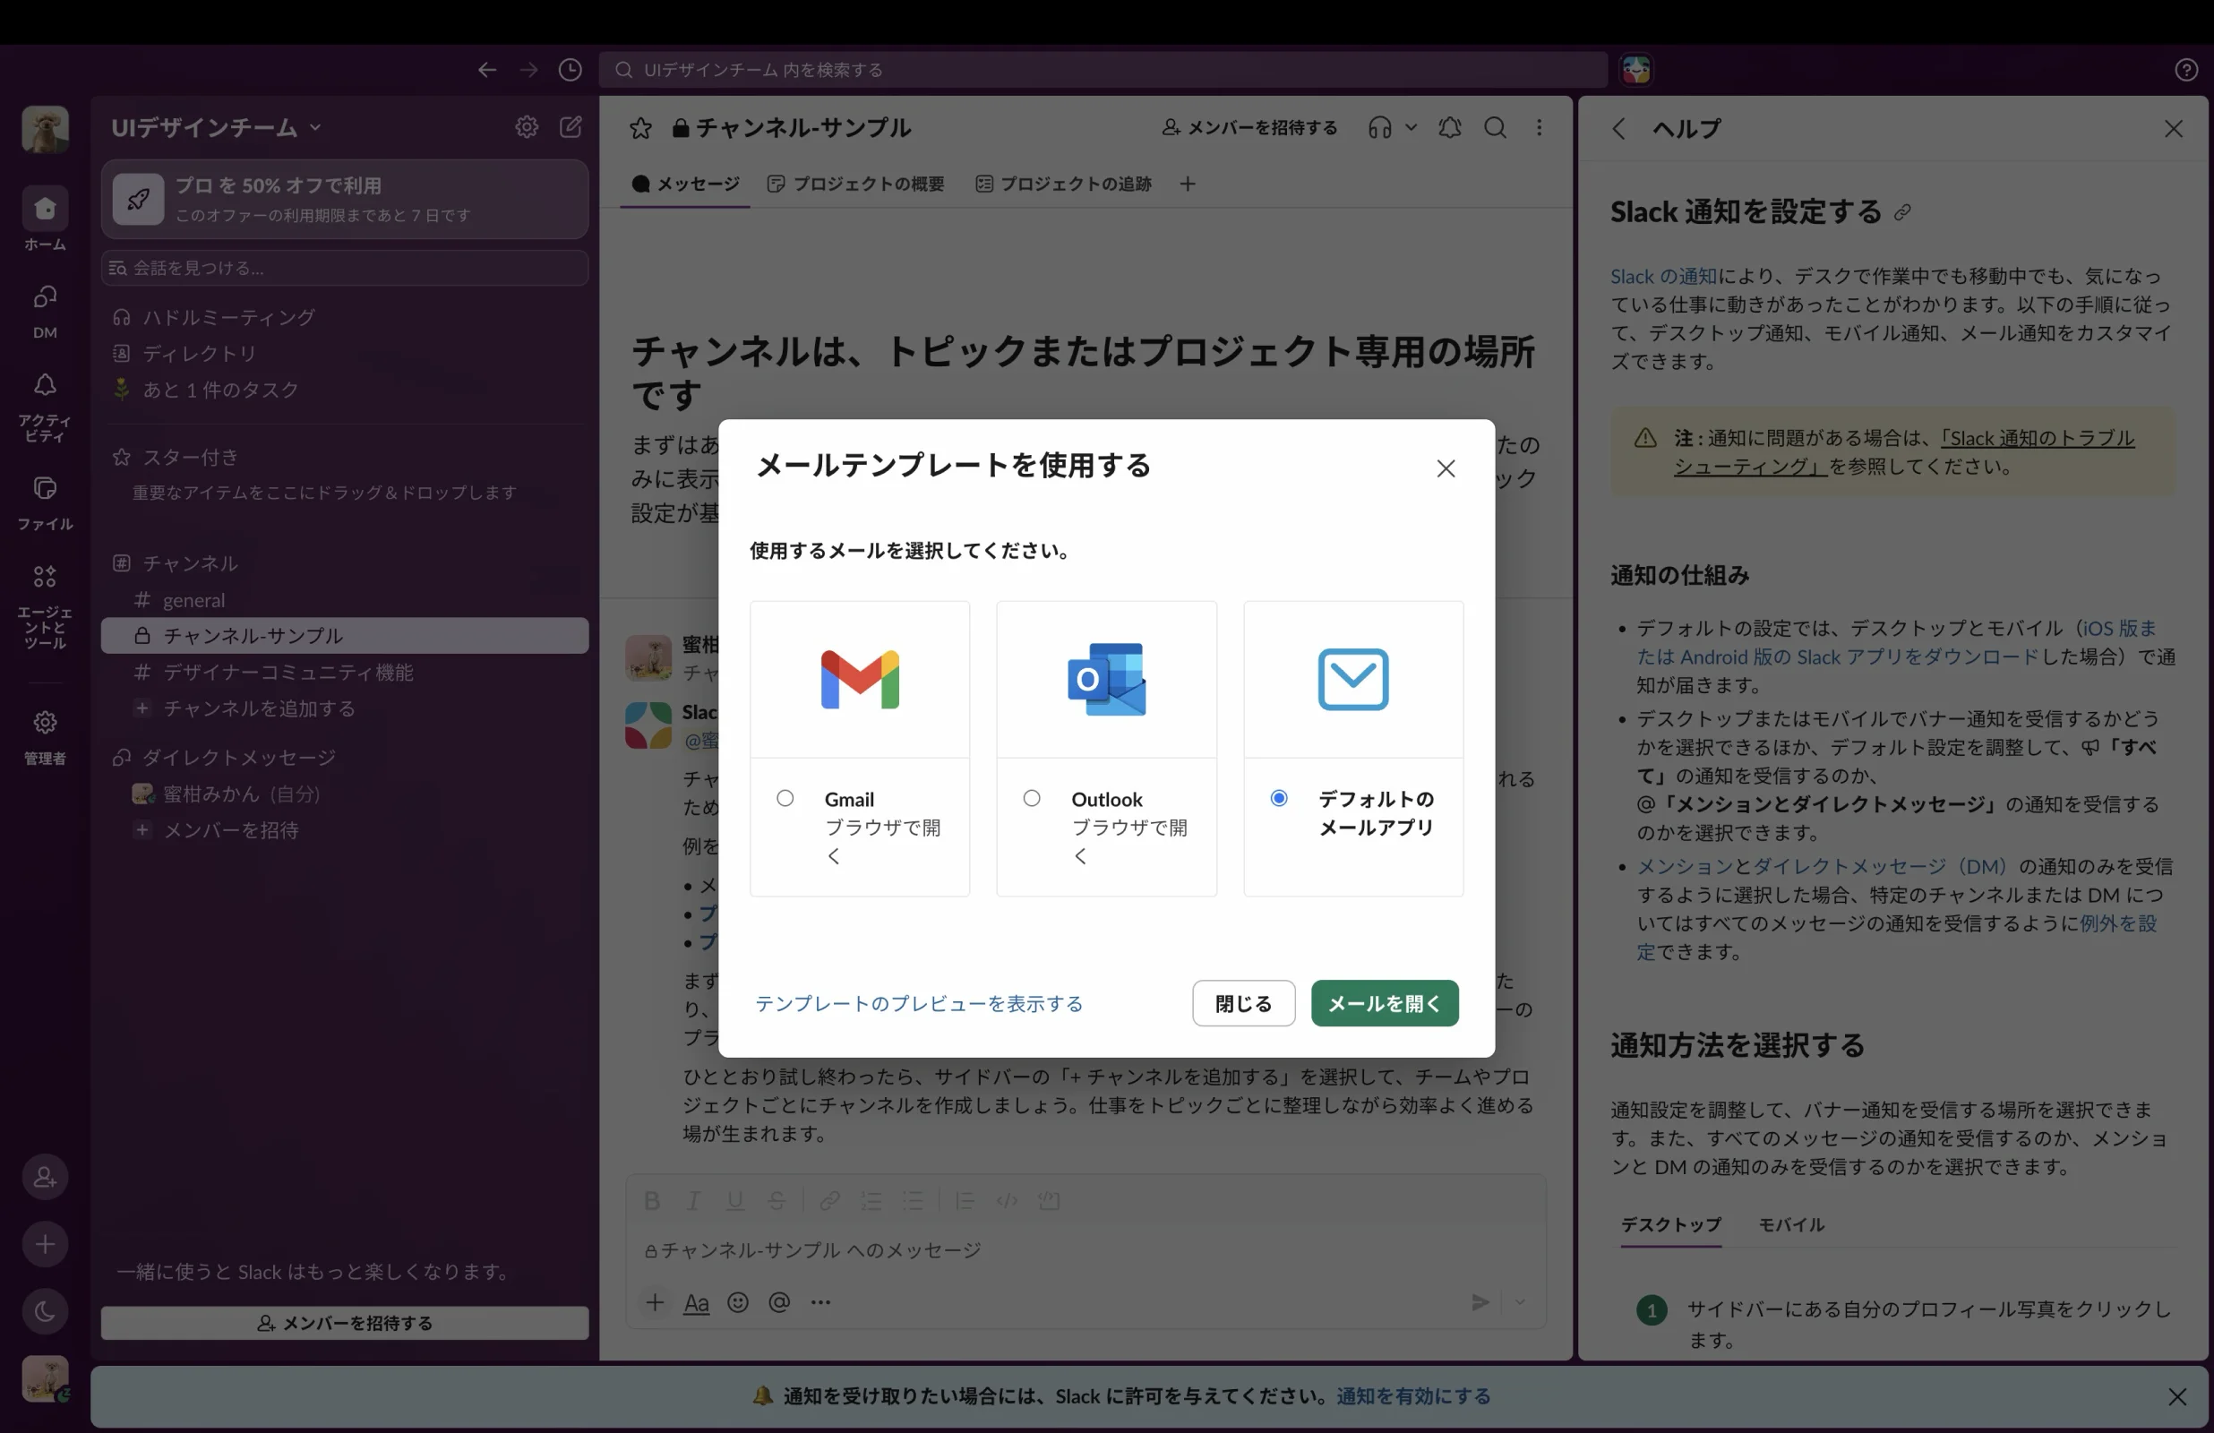Open テンプレートのプレビューを表示する link

tap(918, 1003)
